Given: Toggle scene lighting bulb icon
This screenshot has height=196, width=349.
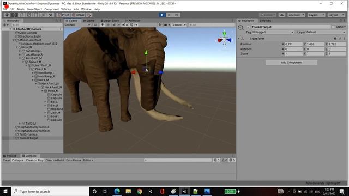Looking at the screenshot, I should pyautogui.click(x=103, y=25).
